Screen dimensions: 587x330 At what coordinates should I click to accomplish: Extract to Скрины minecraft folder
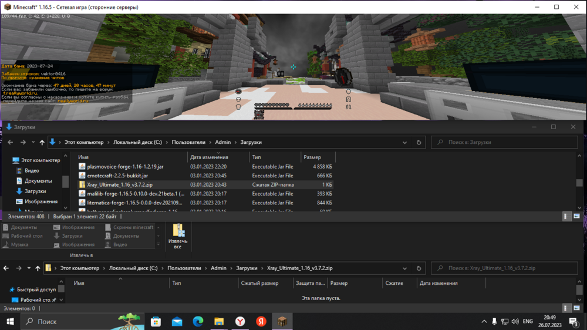[x=130, y=227]
